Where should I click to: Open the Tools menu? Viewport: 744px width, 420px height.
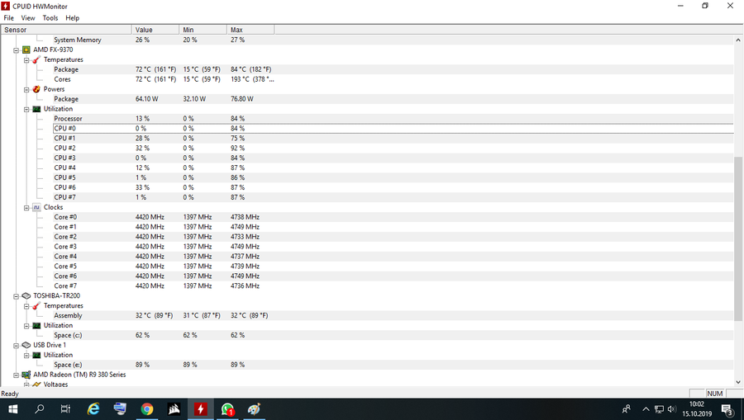pyautogui.click(x=50, y=18)
